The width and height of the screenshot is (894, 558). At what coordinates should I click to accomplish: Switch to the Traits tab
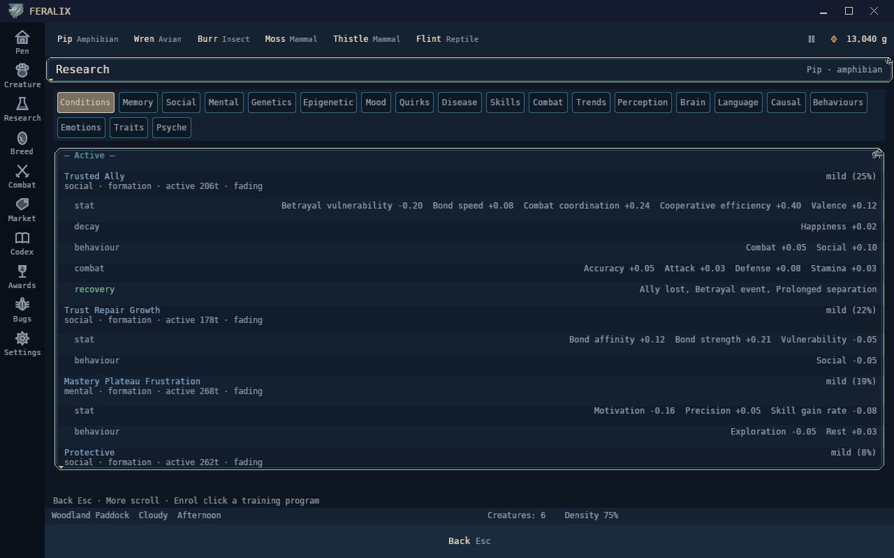pyautogui.click(x=129, y=128)
